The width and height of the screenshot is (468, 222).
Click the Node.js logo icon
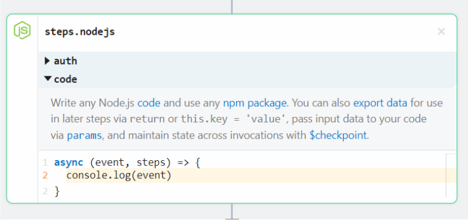coord(22,30)
